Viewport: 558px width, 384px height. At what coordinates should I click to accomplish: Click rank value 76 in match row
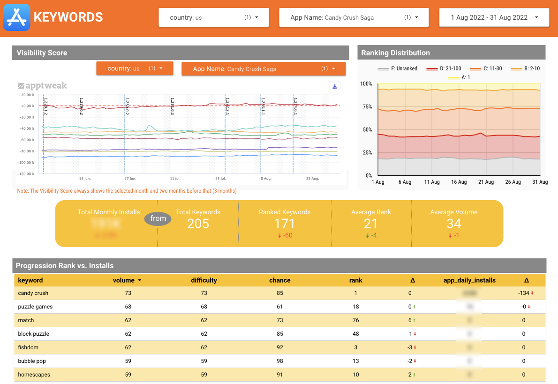(x=355, y=320)
